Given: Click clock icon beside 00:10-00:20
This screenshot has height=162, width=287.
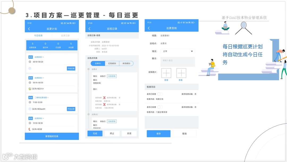Looking at the screenshot, I should point(30,62).
